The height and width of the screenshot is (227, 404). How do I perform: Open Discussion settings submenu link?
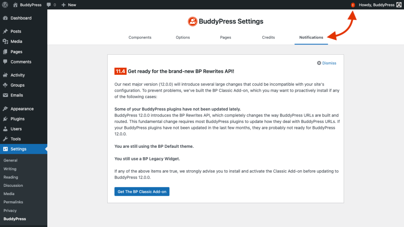click(13, 185)
